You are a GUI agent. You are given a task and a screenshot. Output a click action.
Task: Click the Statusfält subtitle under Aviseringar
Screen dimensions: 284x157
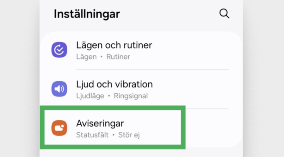[92, 135]
